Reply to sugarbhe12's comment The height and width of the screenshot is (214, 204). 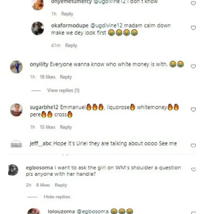66,127
